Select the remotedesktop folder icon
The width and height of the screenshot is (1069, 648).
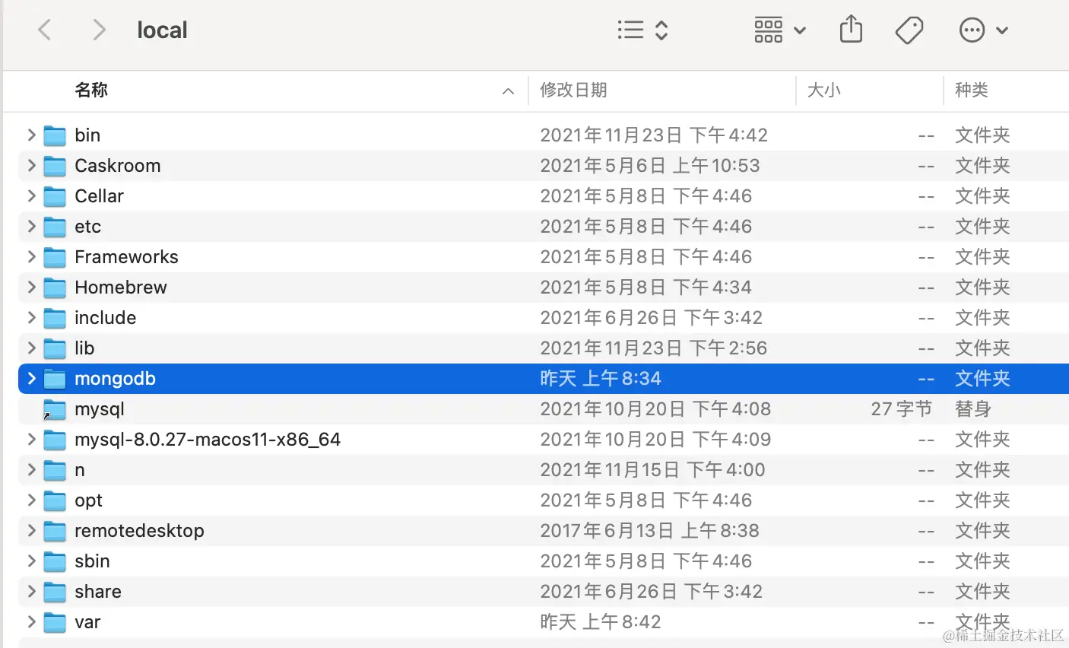tap(55, 531)
